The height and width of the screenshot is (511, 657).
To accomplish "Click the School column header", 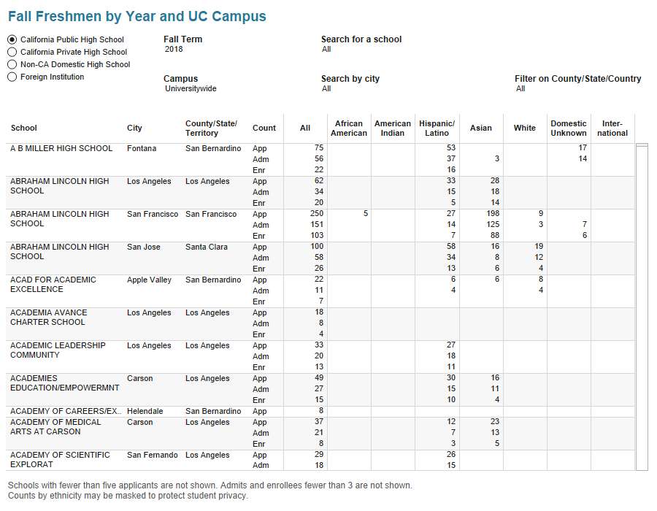I will [x=23, y=128].
